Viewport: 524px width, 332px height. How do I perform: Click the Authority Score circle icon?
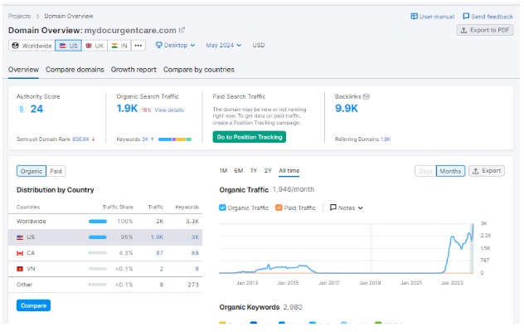(x=22, y=109)
